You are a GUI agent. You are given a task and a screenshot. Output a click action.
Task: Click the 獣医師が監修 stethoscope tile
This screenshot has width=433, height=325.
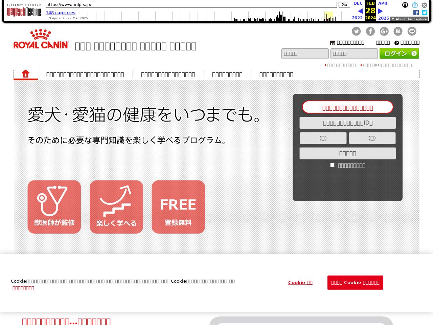tap(54, 207)
